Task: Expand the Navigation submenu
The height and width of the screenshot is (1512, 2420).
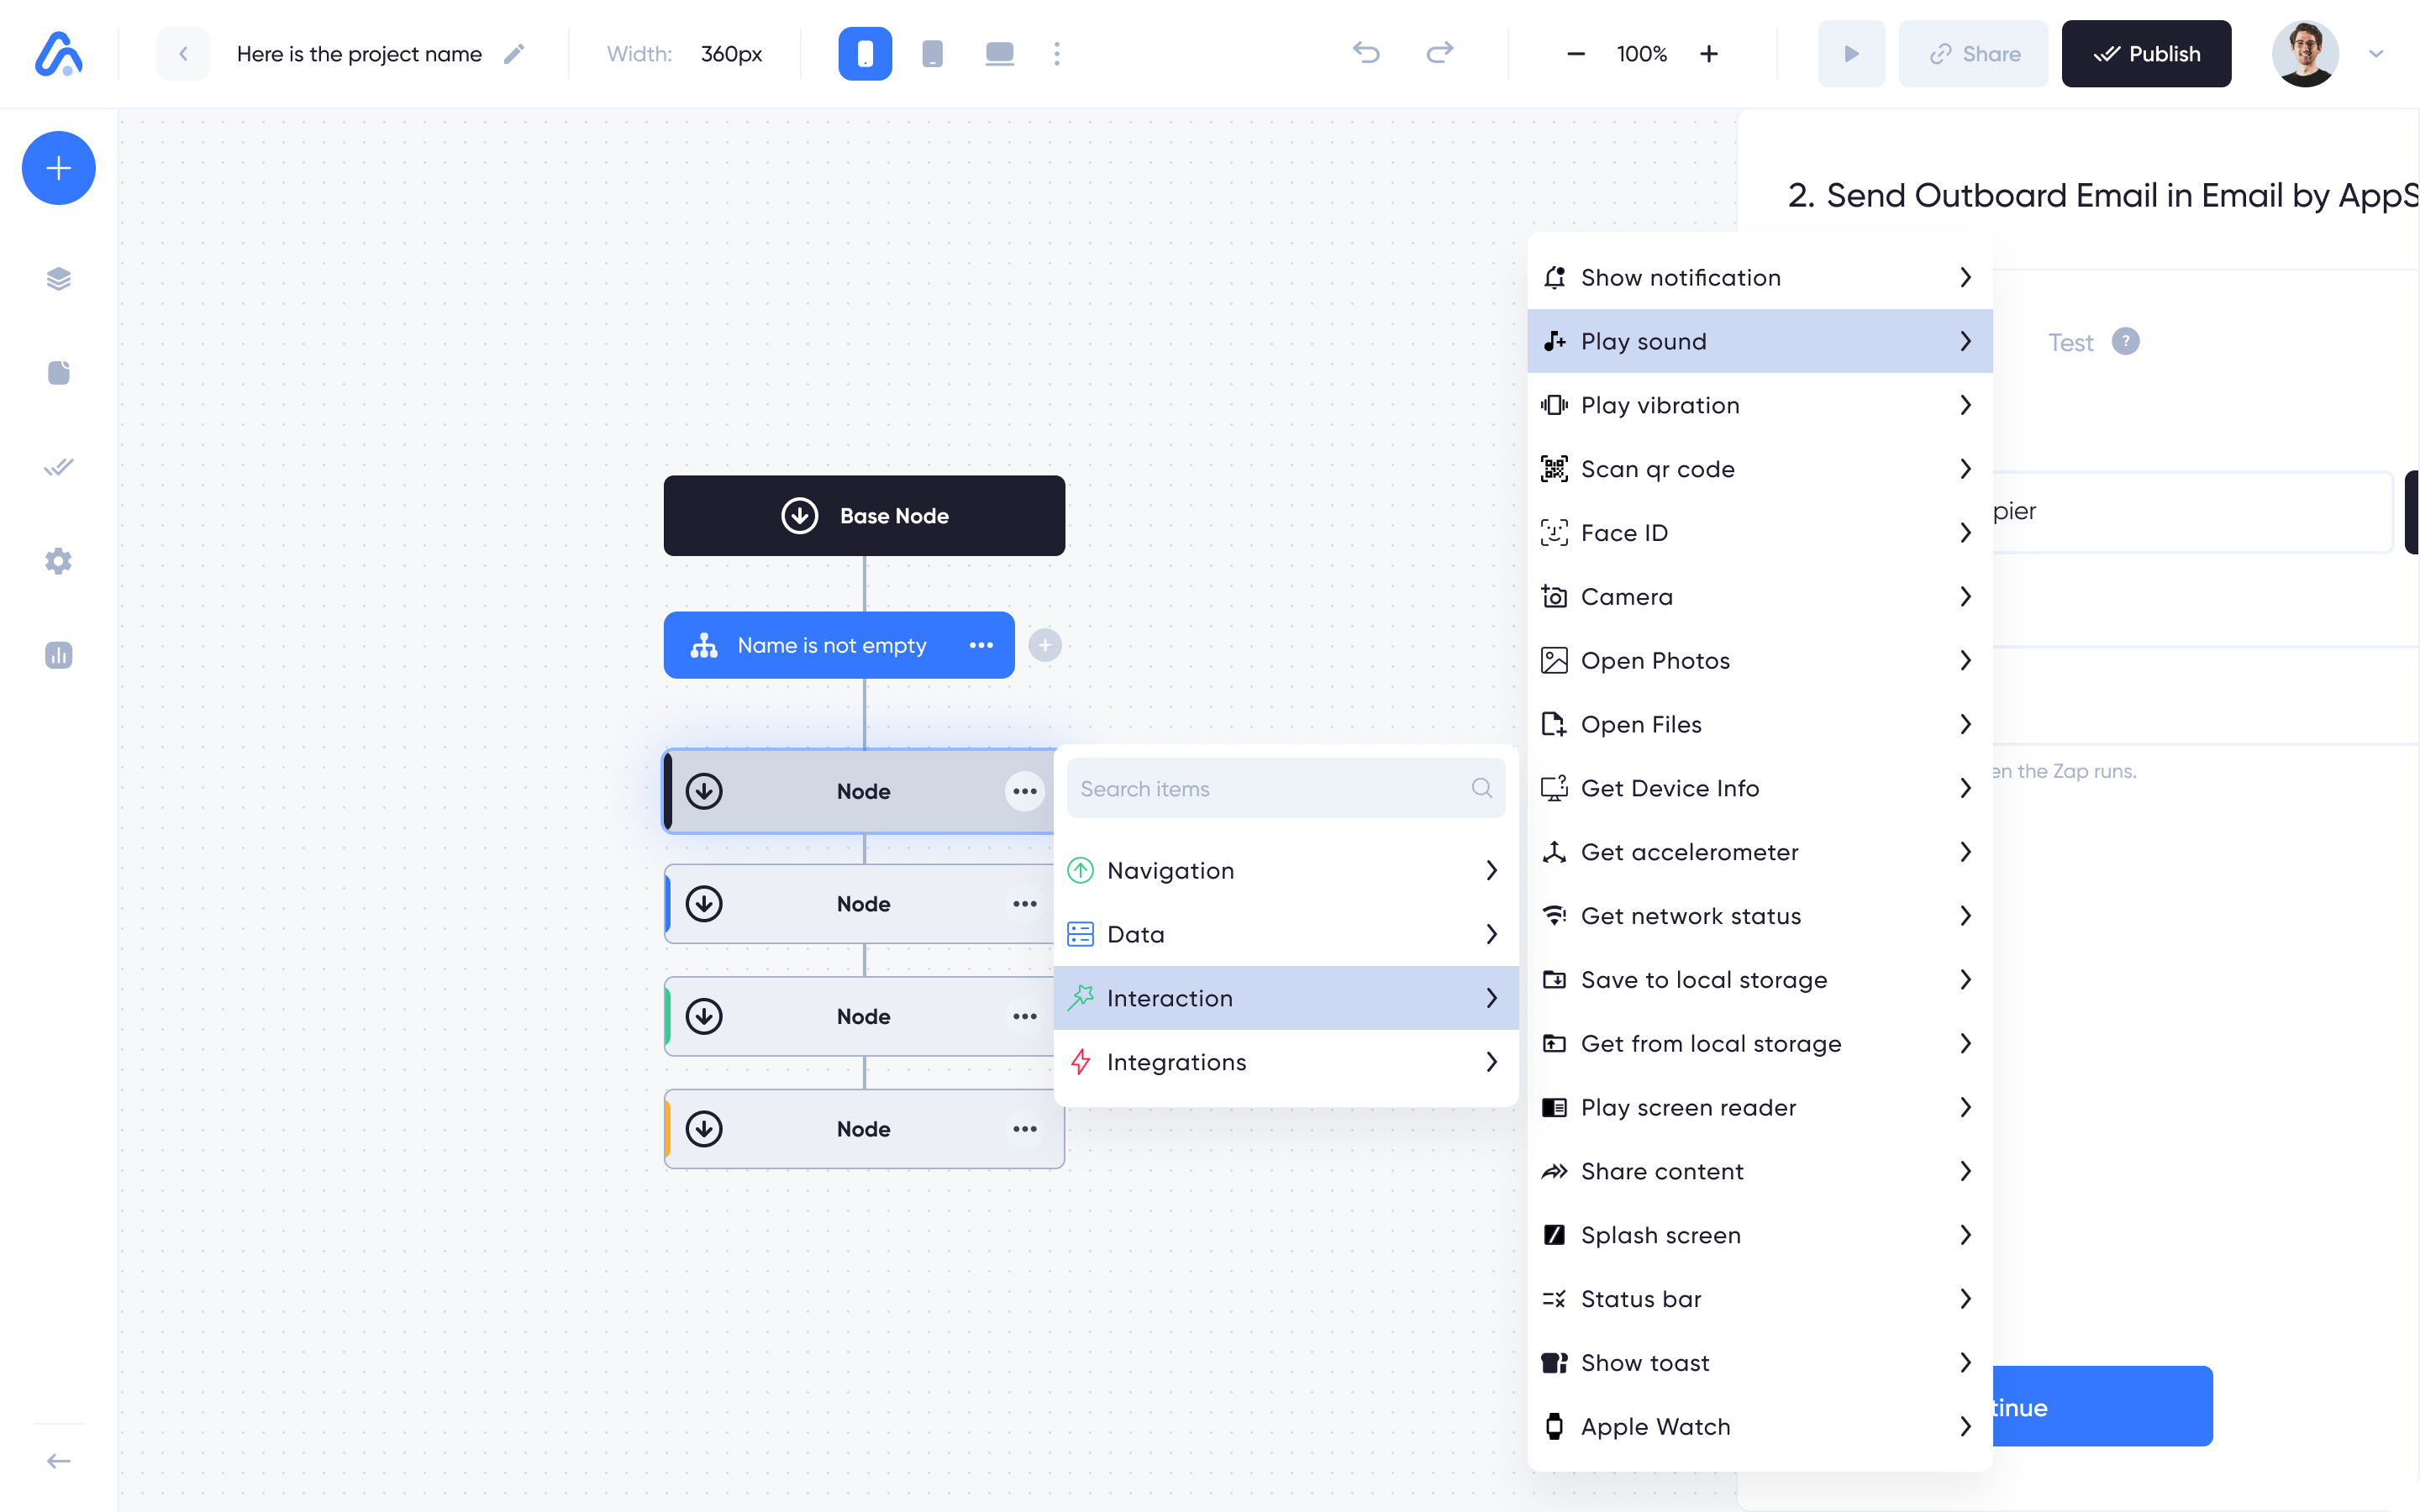Action: click(x=1286, y=870)
